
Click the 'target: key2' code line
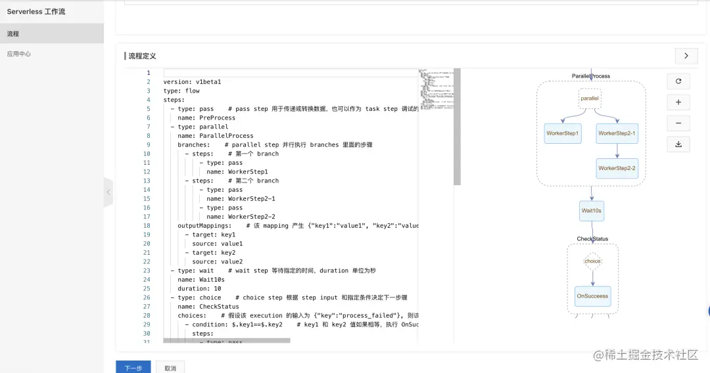pyautogui.click(x=214, y=253)
